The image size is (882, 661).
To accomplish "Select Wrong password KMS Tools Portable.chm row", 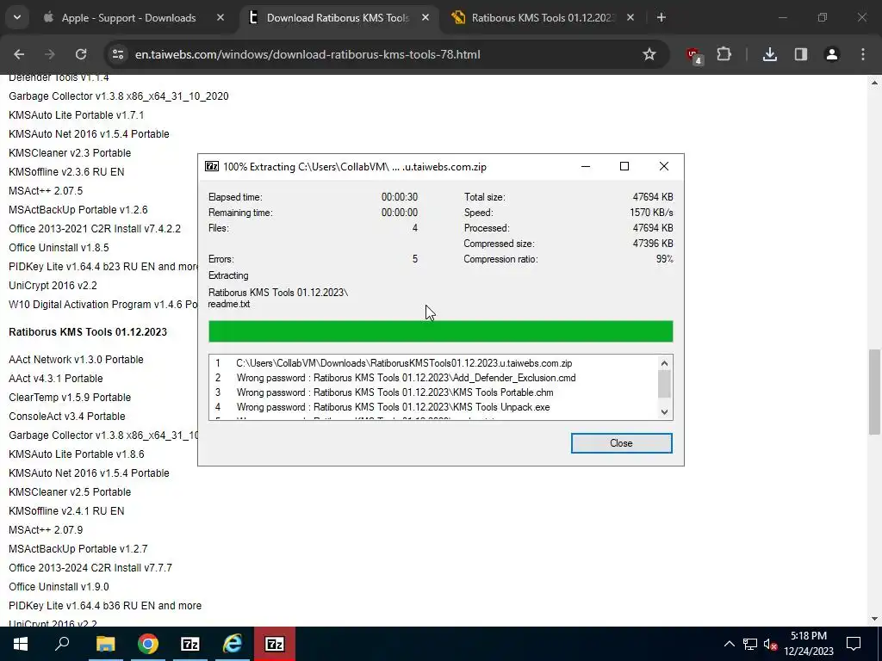I will tap(433, 392).
